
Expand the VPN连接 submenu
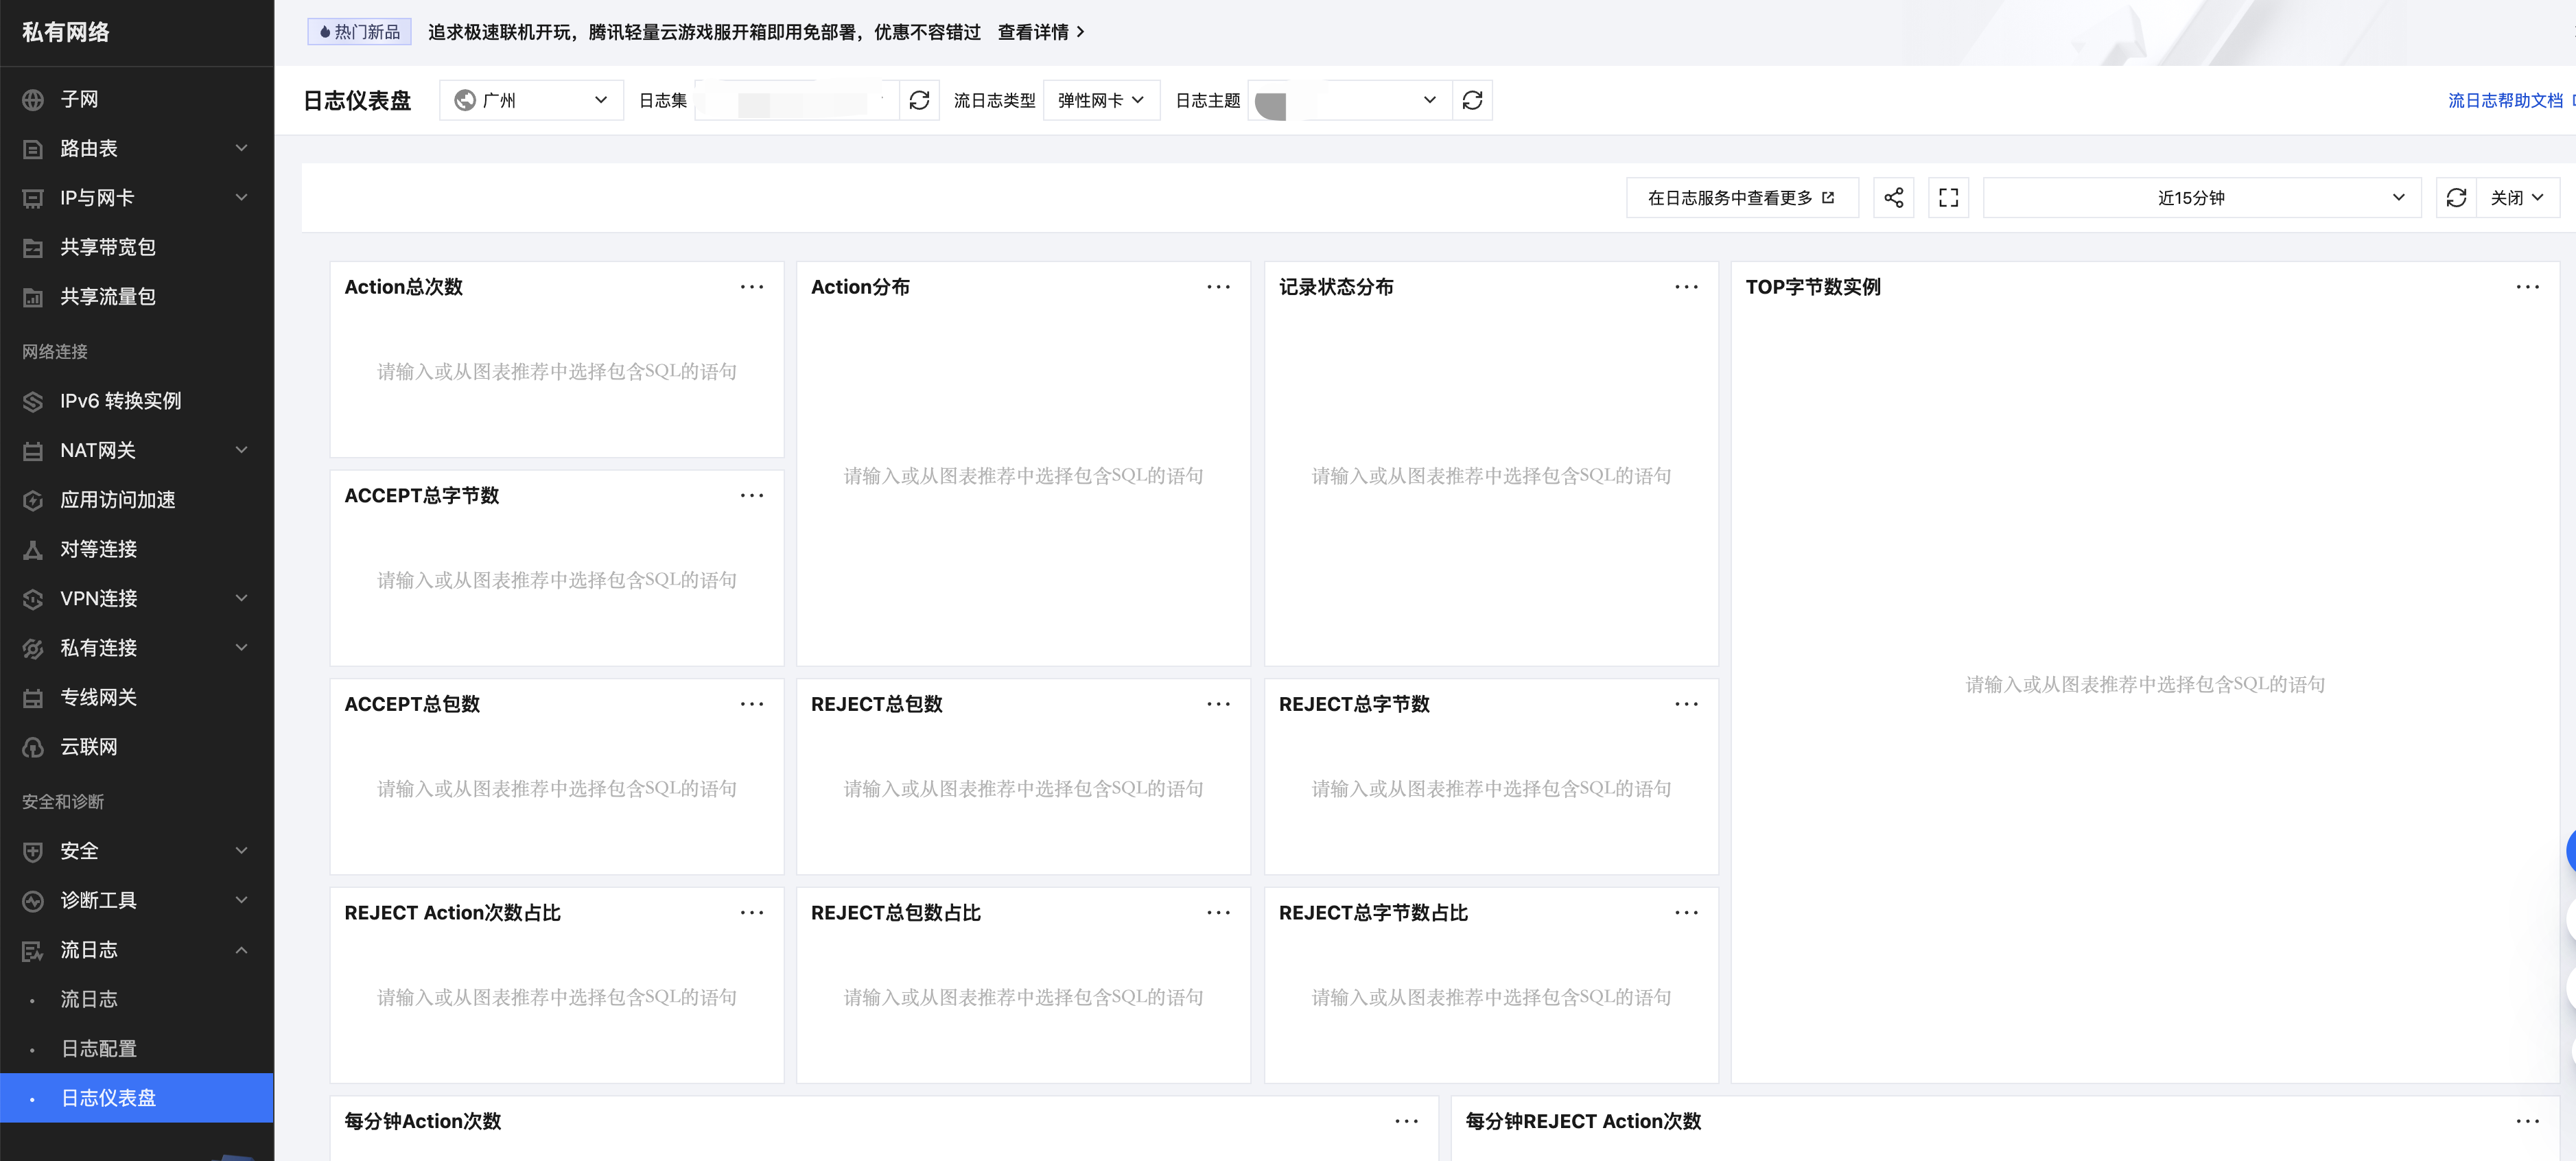point(241,598)
